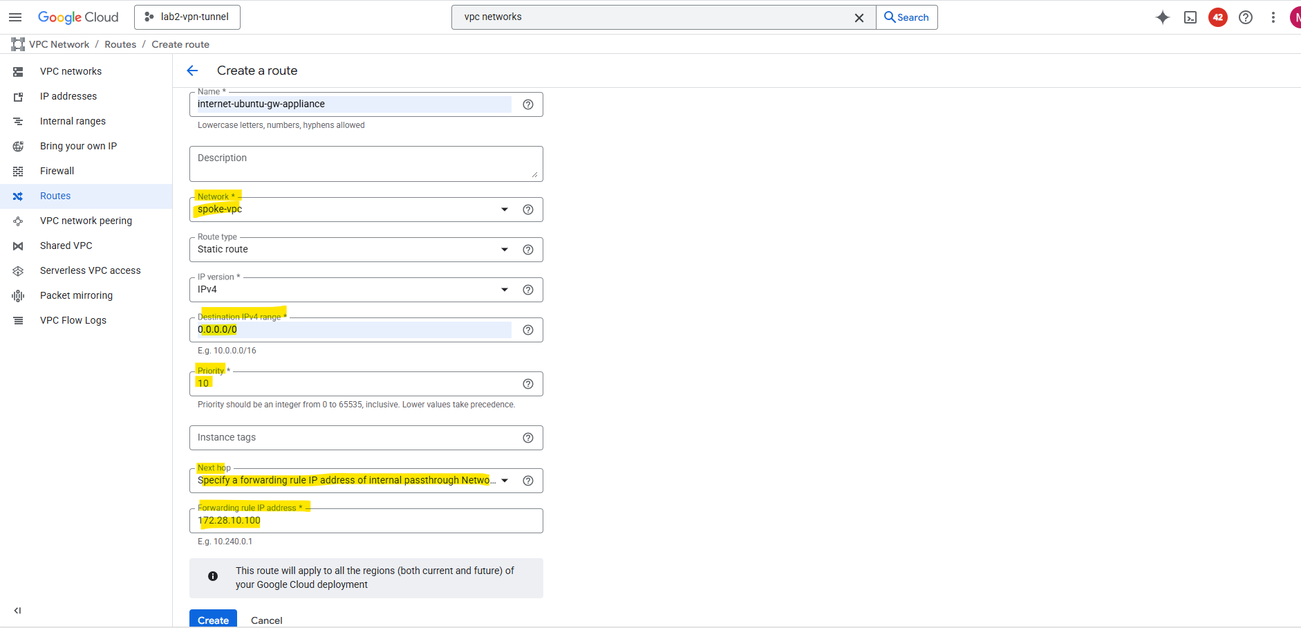The height and width of the screenshot is (628, 1301).
Task: Show help for the Priority field
Action: [528, 384]
